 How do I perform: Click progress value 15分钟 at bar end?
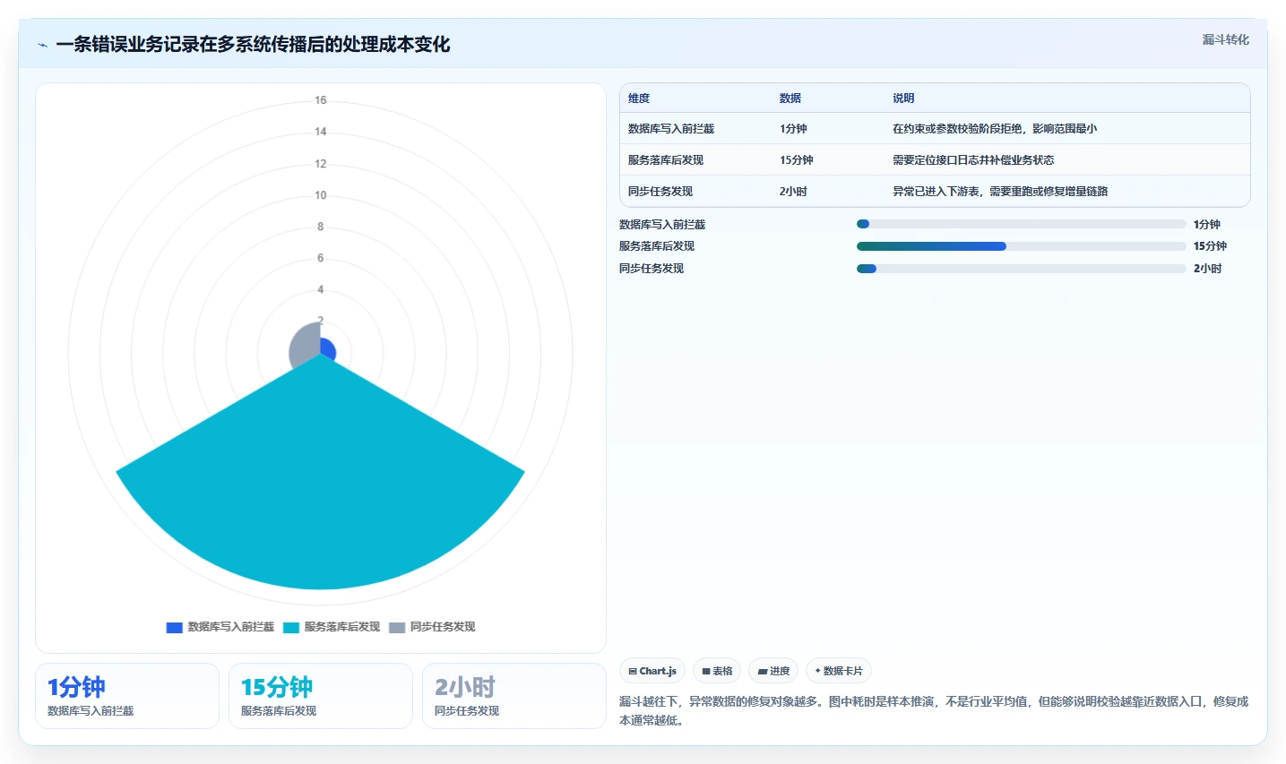point(1210,246)
